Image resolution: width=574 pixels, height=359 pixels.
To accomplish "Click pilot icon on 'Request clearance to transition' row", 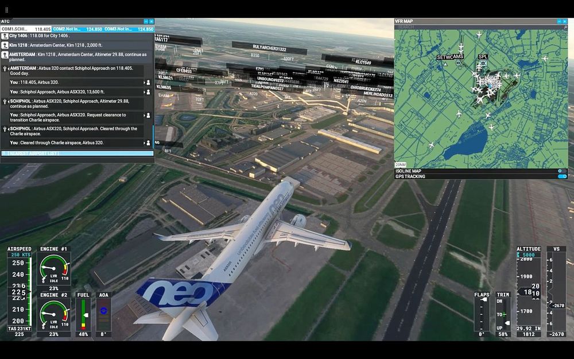I will click(x=148, y=115).
